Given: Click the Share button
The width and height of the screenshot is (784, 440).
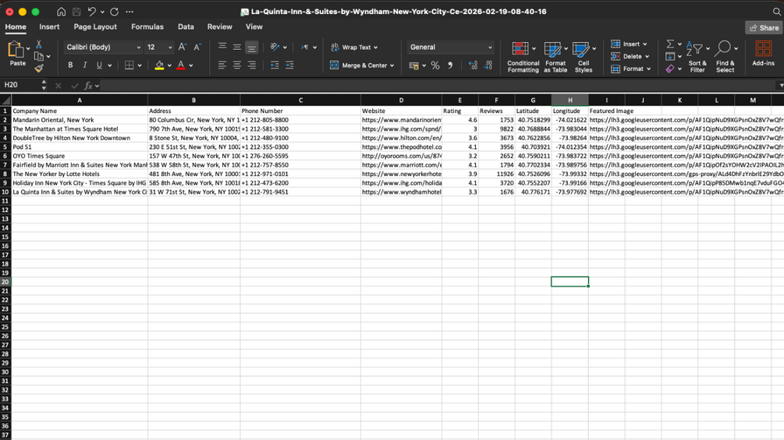Looking at the screenshot, I should pos(764,27).
